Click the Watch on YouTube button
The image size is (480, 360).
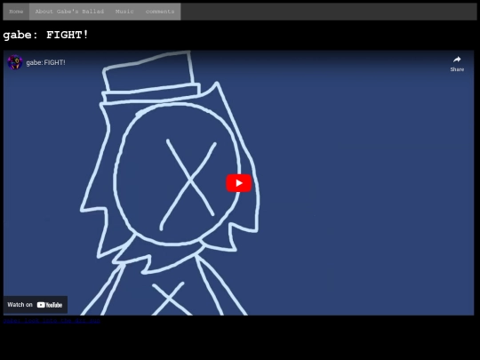pyautogui.click(x=36, y=305)
